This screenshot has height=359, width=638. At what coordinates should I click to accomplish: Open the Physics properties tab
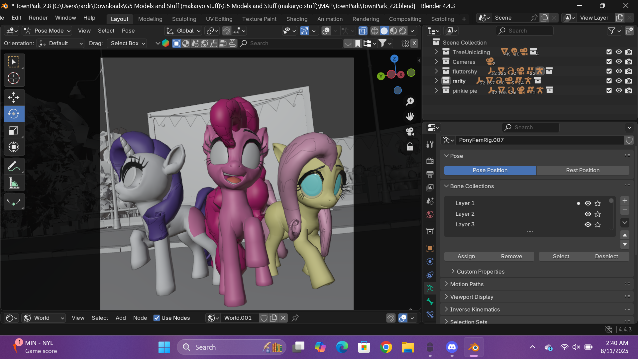tap(430, 262)
